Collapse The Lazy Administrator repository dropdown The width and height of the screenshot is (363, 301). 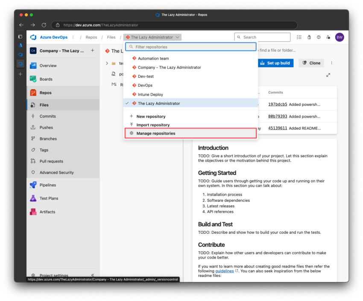tap(152, 37)
